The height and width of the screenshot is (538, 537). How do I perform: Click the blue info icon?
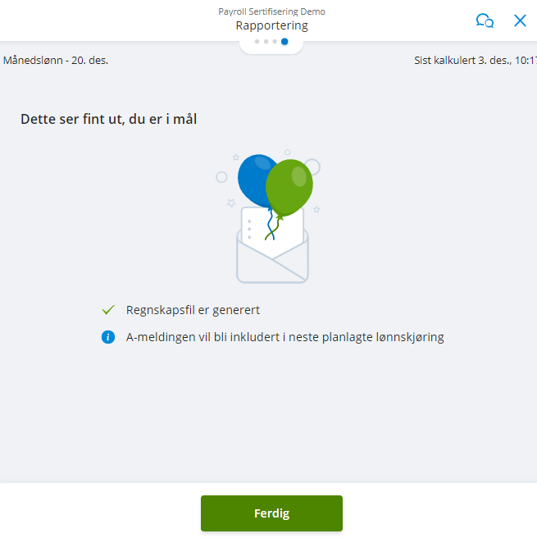[x=108, y=337]
